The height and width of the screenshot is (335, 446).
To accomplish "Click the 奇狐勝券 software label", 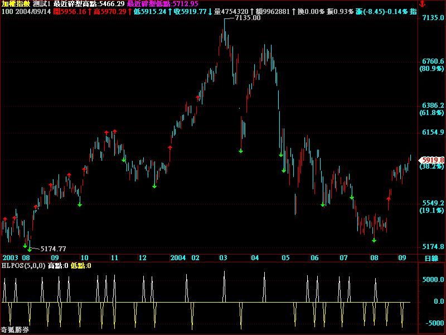I will [15, 330].
